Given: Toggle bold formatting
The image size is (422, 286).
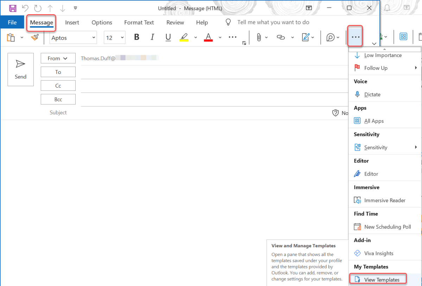Looking at the screenshot, I should click(136, 37).
